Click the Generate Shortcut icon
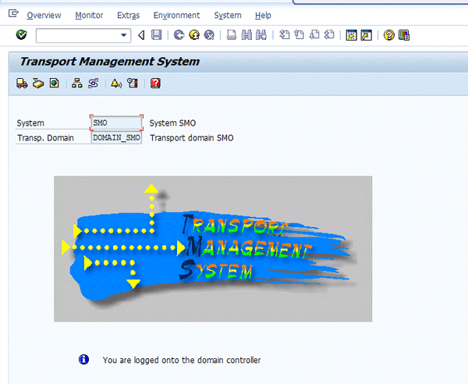 [x=367, y=35]
